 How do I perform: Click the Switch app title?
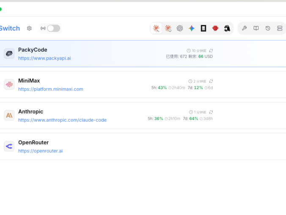point(10,28)
